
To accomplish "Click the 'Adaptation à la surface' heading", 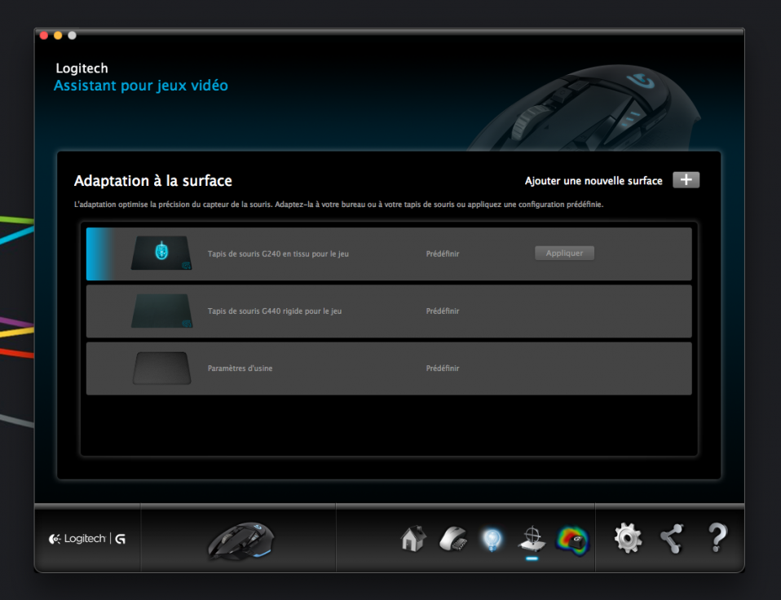I will tap(153, 181).
